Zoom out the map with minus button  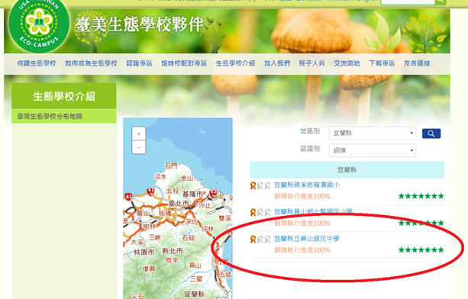(x=139, y=147)
